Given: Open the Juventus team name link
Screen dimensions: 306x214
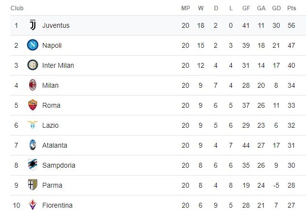Looking at the screenshot, I should coord(56,25).
